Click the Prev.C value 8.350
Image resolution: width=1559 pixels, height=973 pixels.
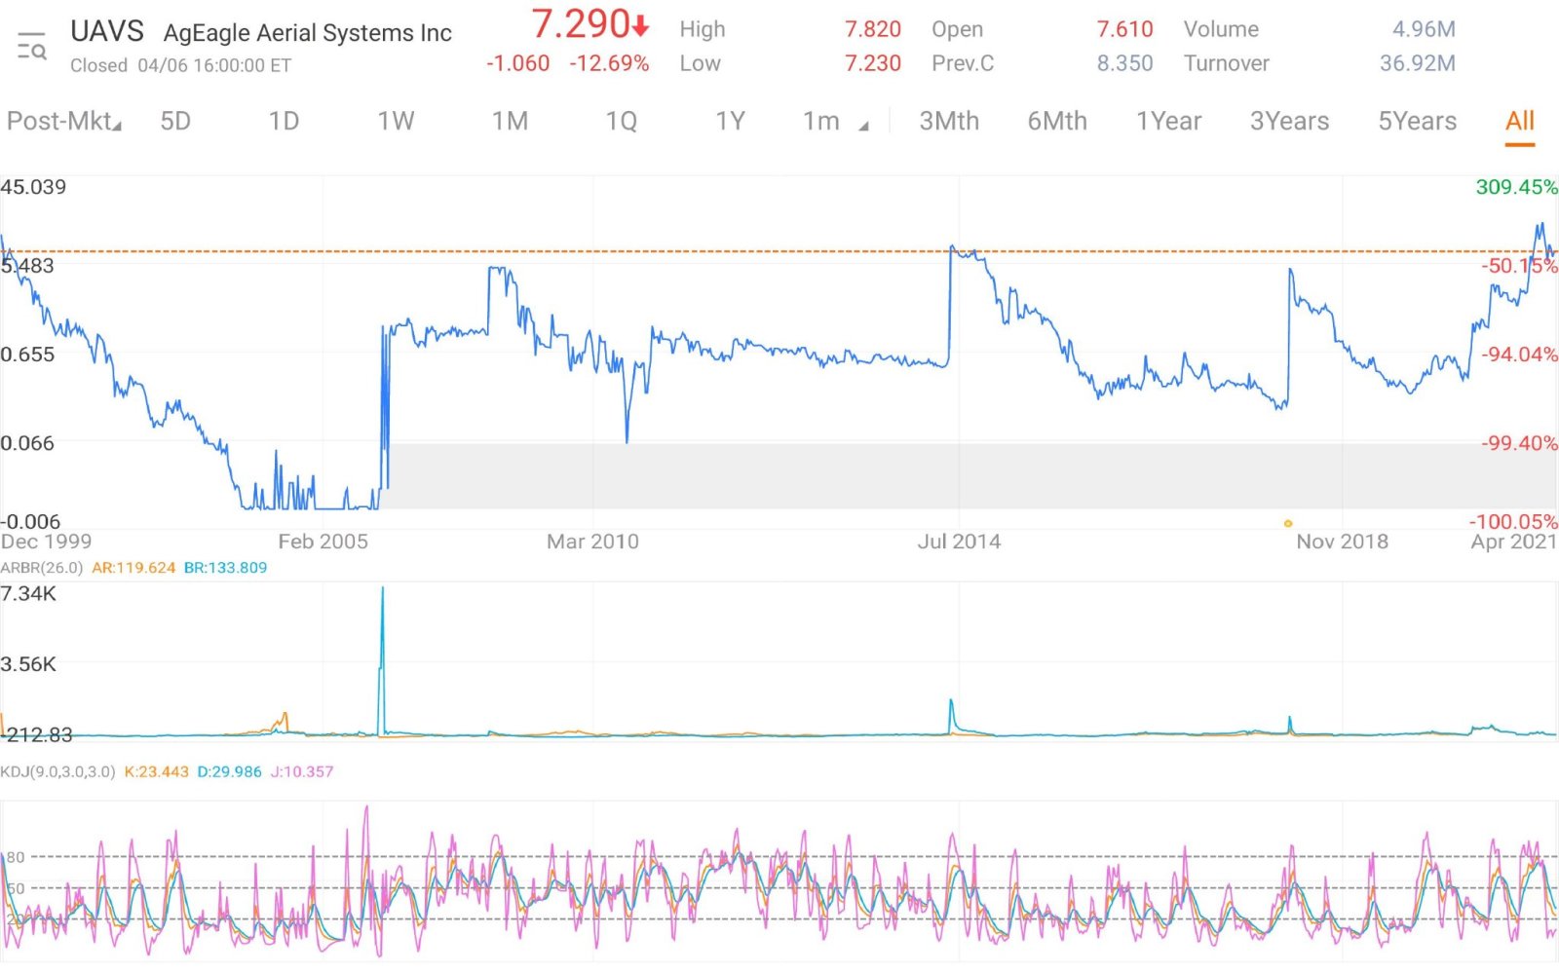coord(1124,63)
